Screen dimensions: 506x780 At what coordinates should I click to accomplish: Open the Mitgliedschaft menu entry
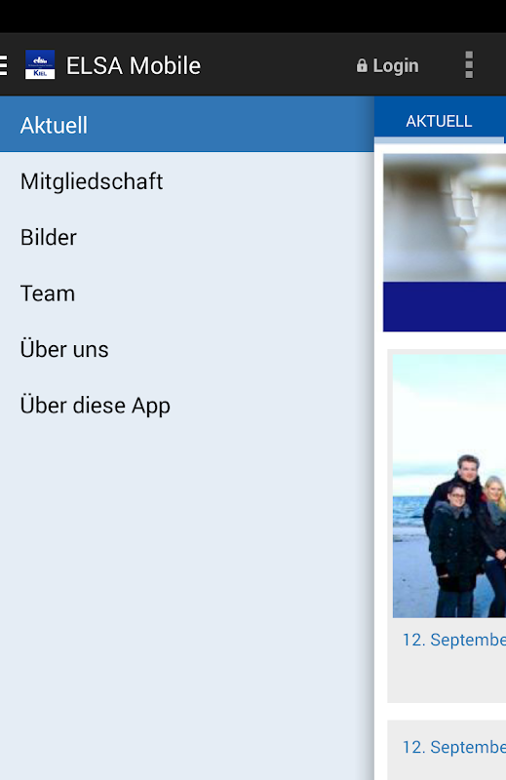click(187, 181)
